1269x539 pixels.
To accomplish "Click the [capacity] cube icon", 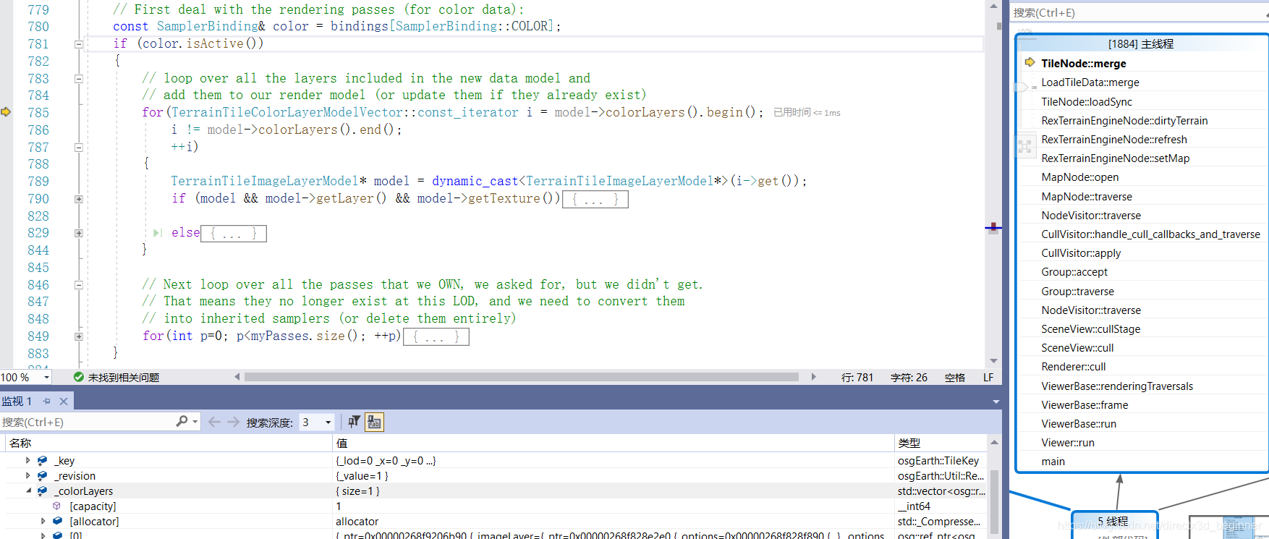I will pos(57,506).
